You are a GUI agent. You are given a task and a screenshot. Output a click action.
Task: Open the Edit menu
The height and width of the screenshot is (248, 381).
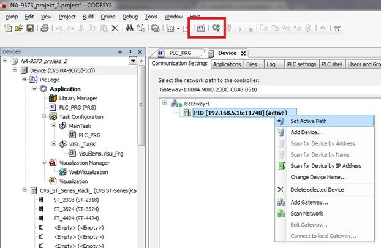(x=29, y=17)
